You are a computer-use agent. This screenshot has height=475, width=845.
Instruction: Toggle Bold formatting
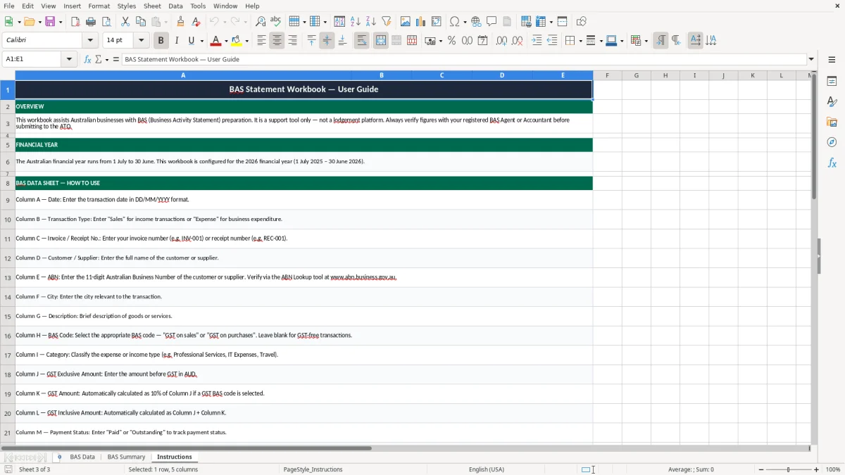(161, 41)
